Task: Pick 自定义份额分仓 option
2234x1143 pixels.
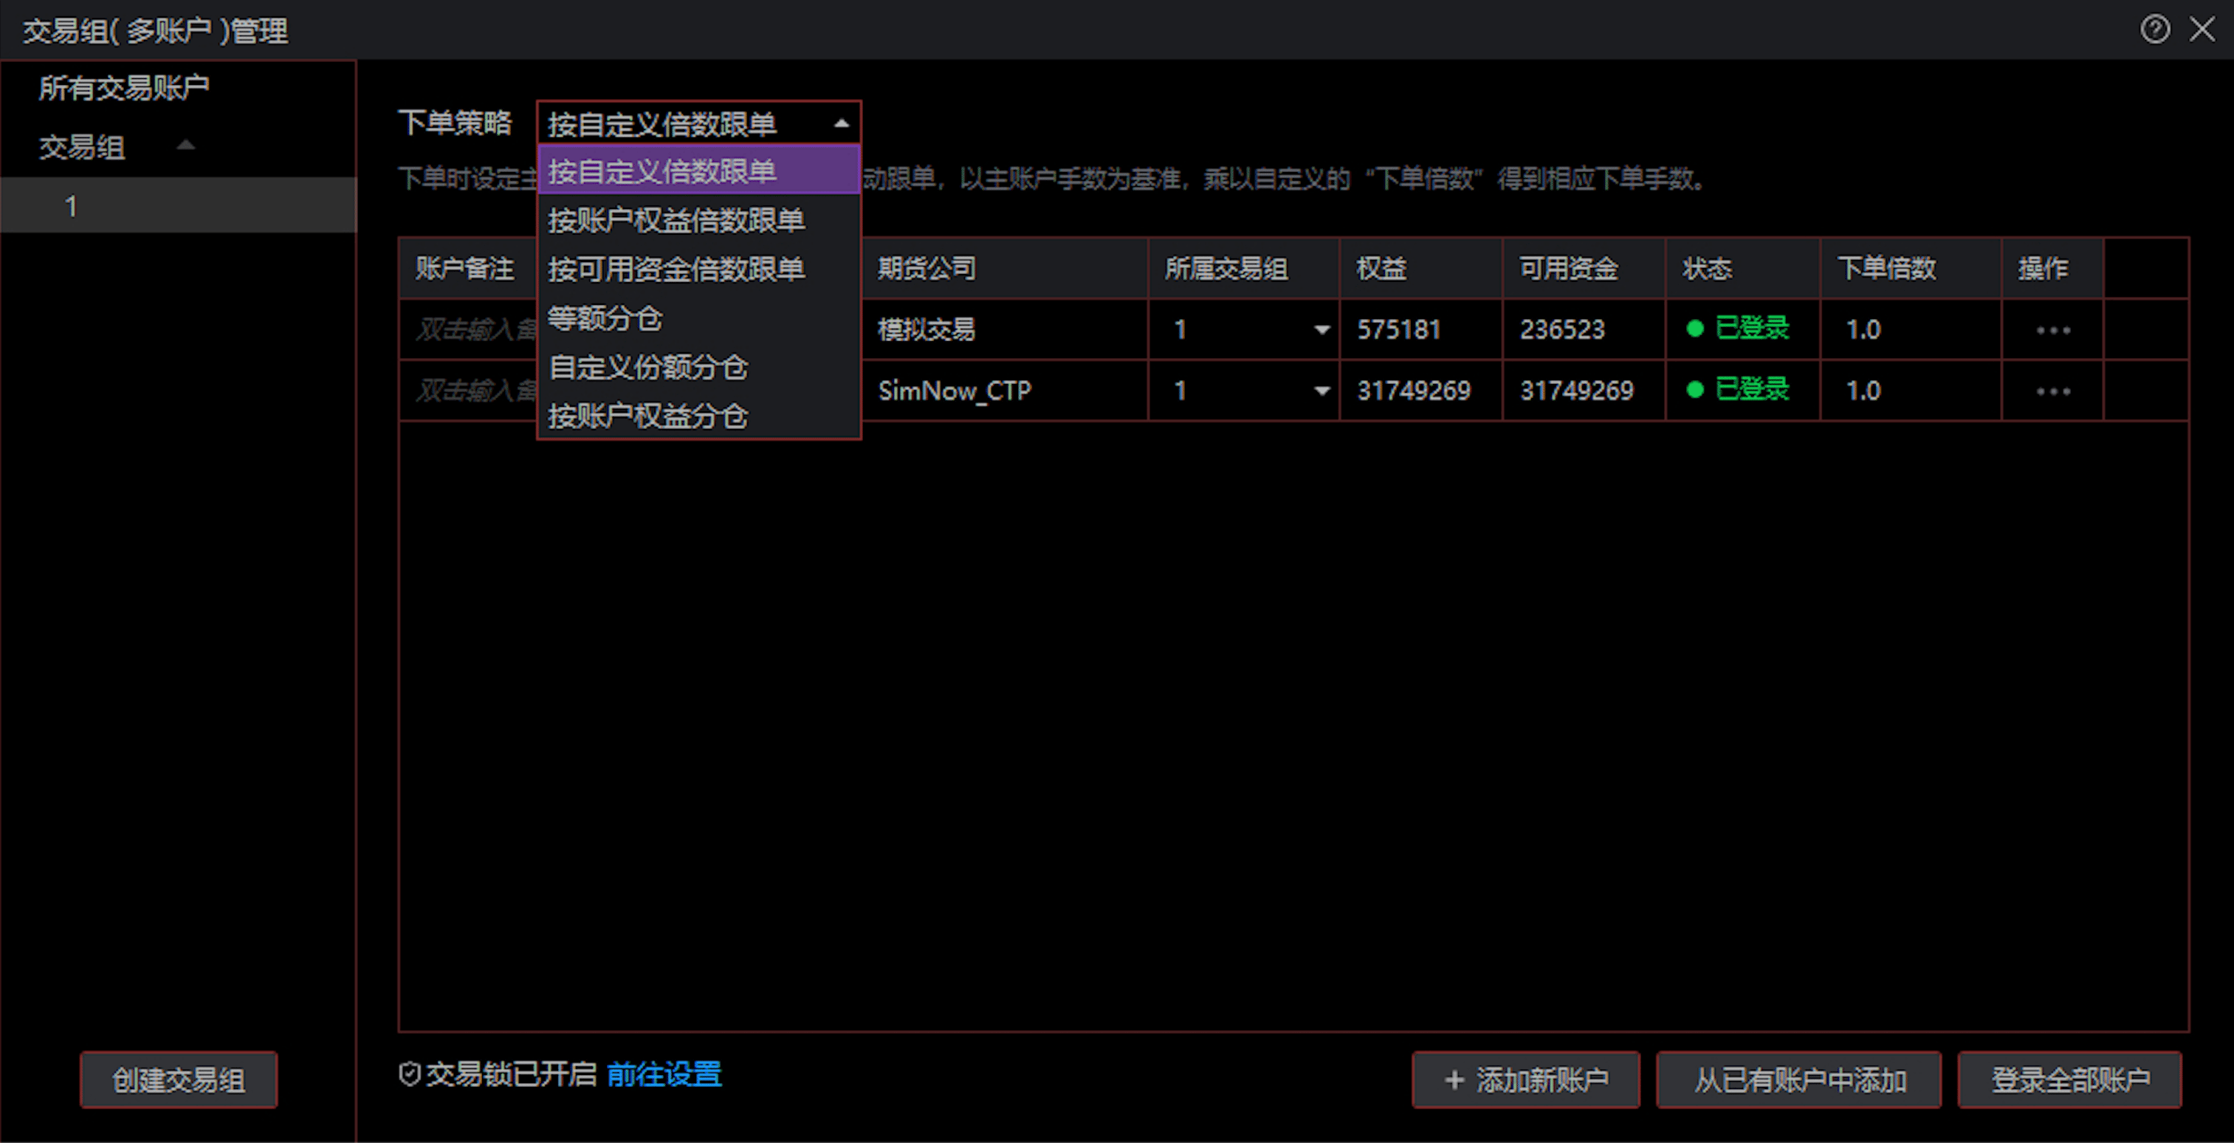Action: pos(699,367)
